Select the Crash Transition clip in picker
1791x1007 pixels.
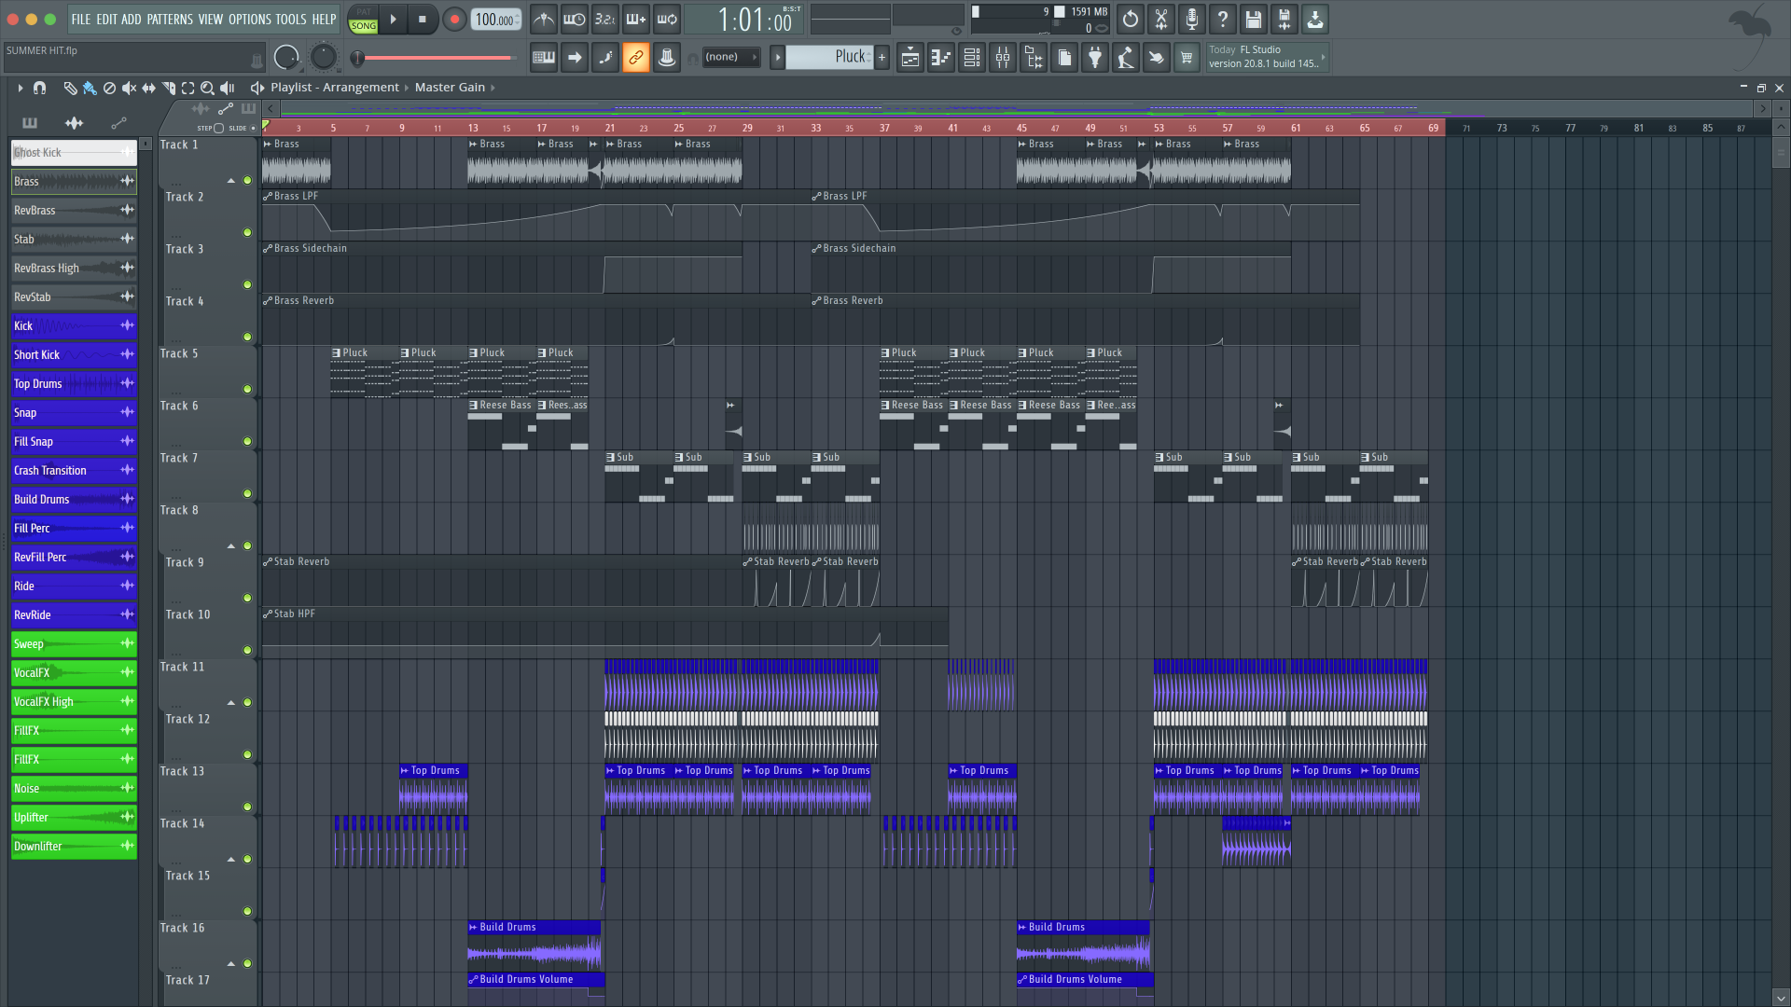pyautogui.click(x=74, y=471)
